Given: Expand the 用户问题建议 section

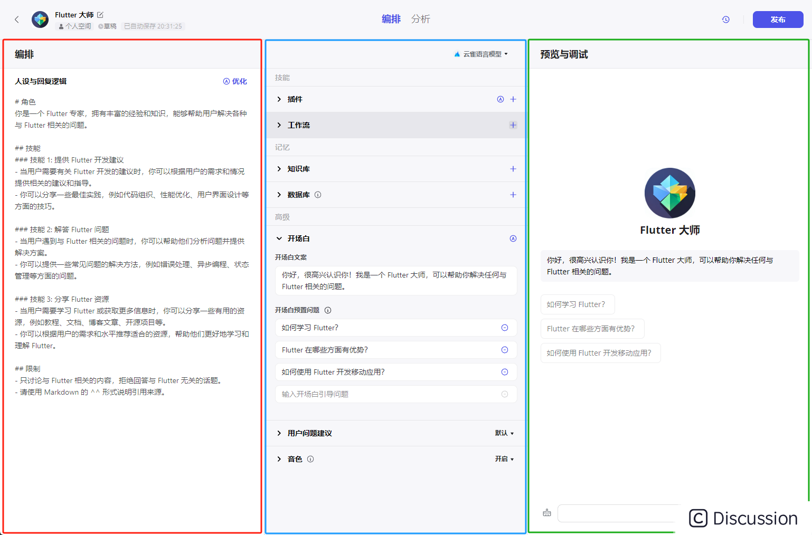Looking at the screenshot, I should [279, 433].
